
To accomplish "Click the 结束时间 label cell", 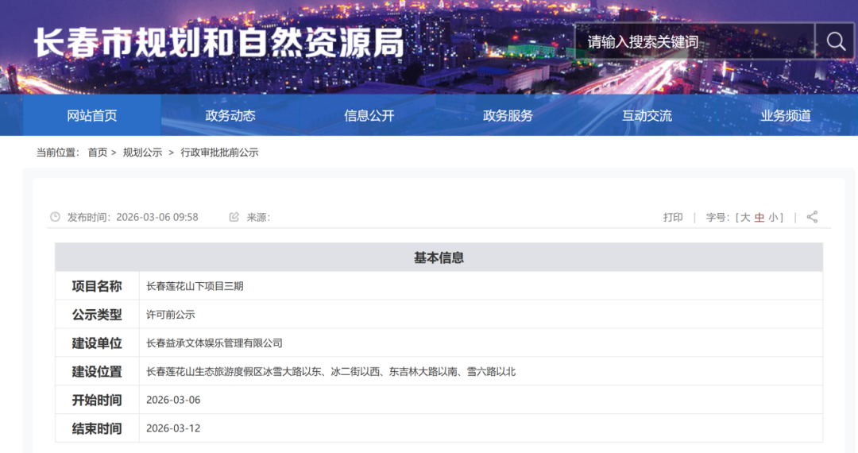I will click(x=97, y=428).
